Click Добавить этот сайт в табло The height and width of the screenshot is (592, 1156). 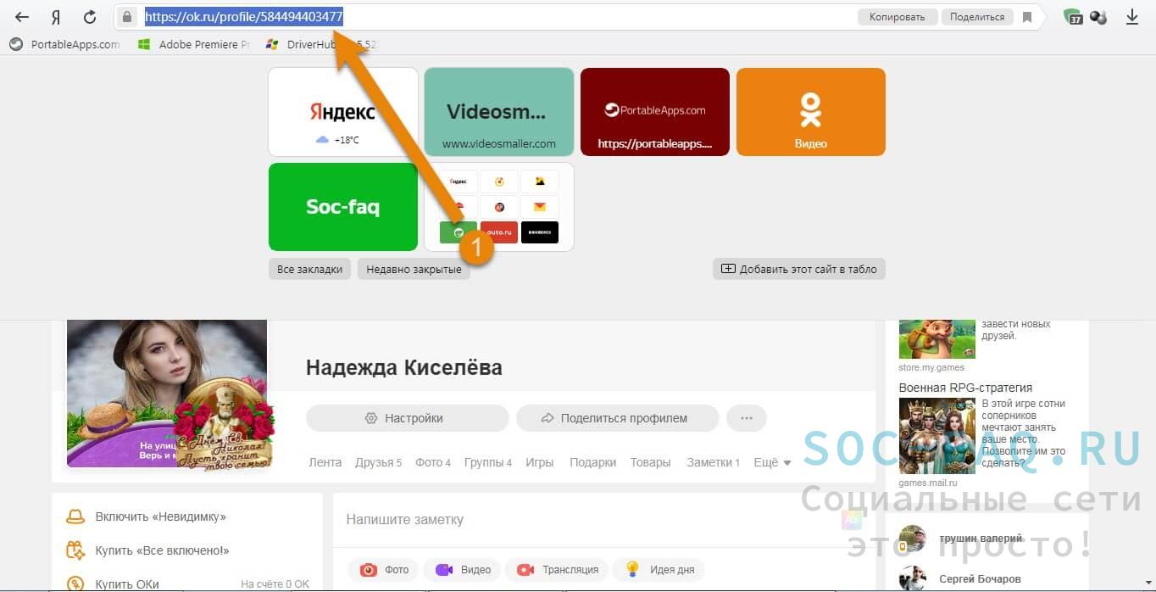(799, 269)
